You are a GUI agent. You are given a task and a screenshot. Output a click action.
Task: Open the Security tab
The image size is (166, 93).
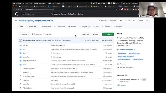[106, 27]
